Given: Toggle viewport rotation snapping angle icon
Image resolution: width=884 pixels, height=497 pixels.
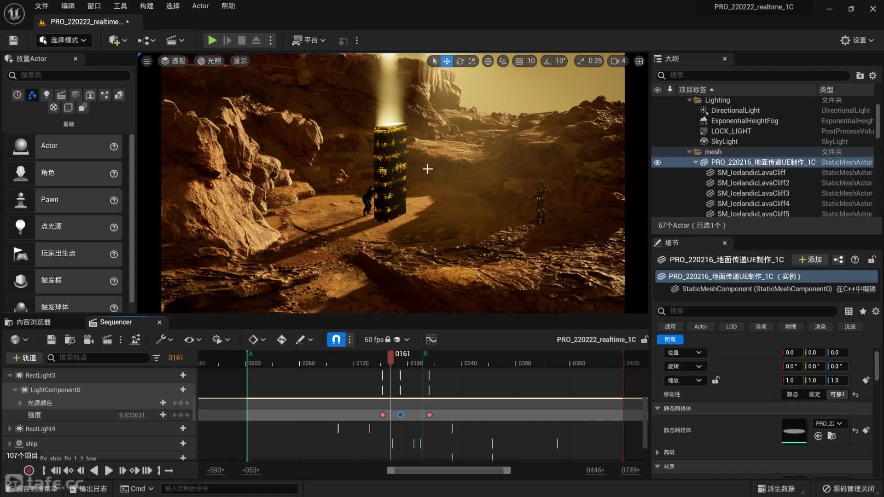Looking at the screenshot, I should [x=547, y=61].
